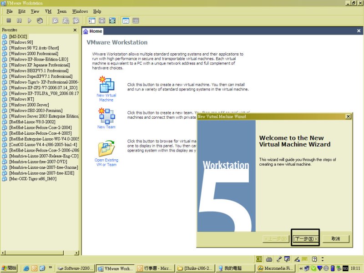Viewport: 364px width, 273px height.
Task: Click the Power On play toolbar icon
Action: [x=30, y=20]
